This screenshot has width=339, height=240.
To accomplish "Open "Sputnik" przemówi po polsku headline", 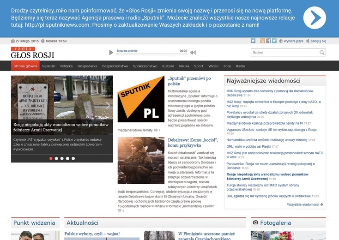I will click(x=189, y=81).
